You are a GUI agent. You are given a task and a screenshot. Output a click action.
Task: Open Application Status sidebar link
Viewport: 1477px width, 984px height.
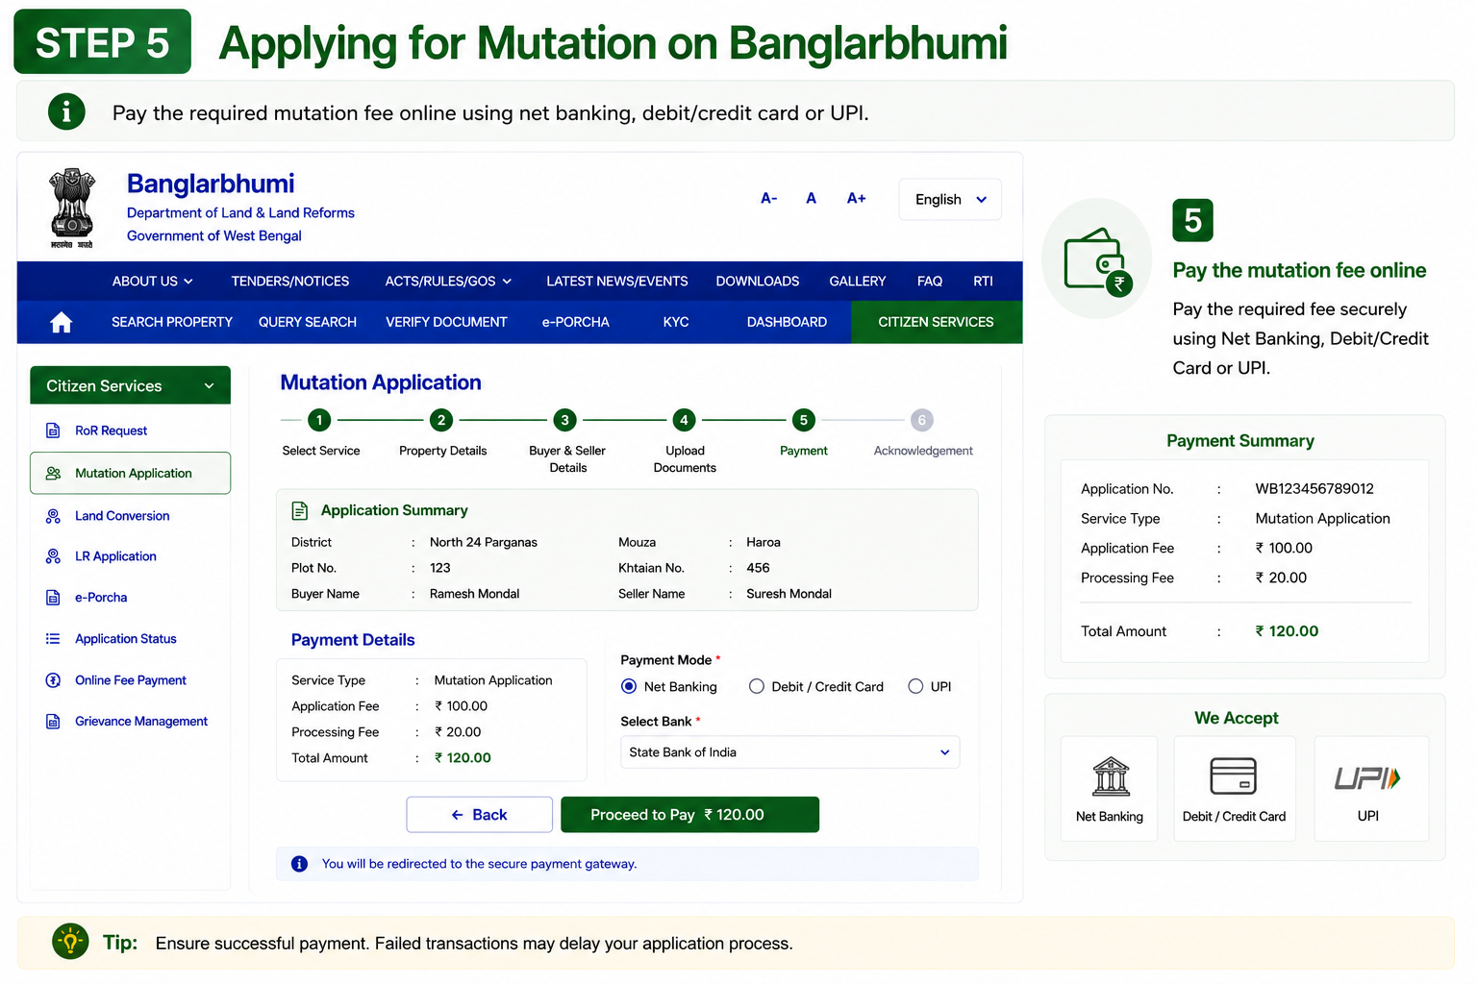(x=126, y=639)
